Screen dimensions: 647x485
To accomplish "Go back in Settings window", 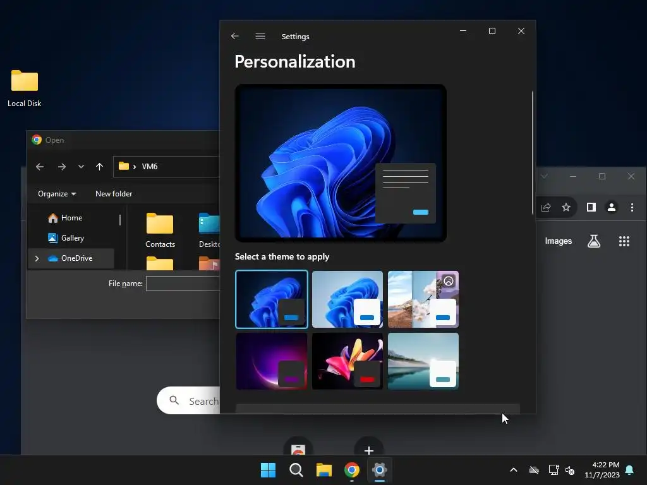I will [235, 36].
